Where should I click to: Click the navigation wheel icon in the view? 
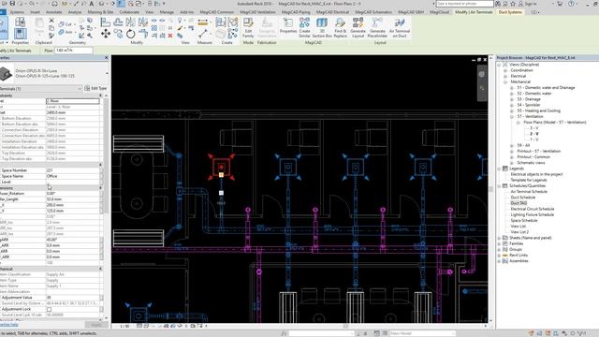pos(482,75)
